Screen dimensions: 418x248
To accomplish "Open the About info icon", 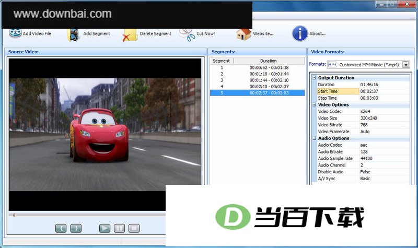I will (x=299, y=33).
